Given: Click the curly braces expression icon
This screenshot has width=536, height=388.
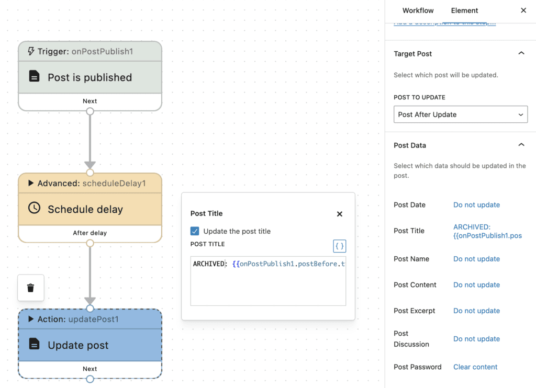Looking at the screenshot, I should [339, 246].
